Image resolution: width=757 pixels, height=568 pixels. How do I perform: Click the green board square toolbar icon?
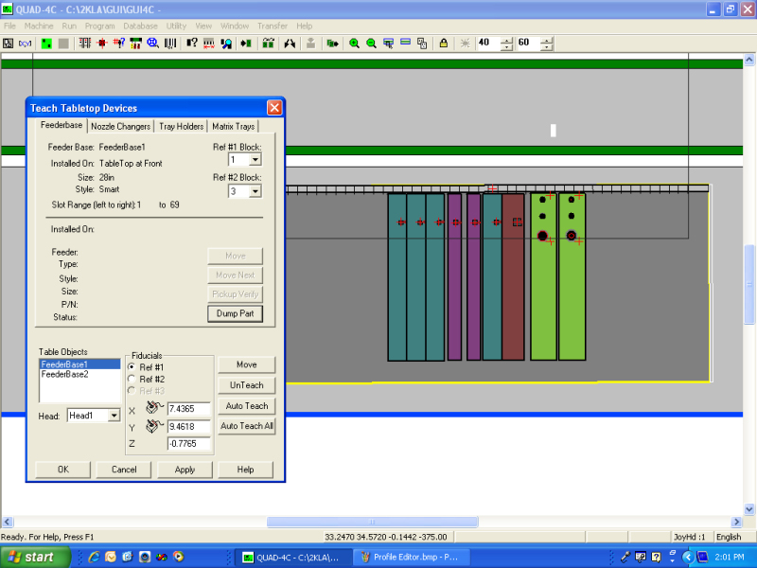(x=46, y=44)
